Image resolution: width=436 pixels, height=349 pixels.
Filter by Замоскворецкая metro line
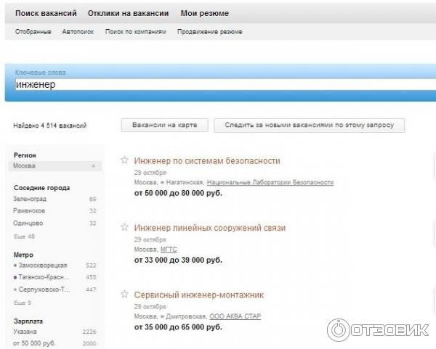click(45, 266)
